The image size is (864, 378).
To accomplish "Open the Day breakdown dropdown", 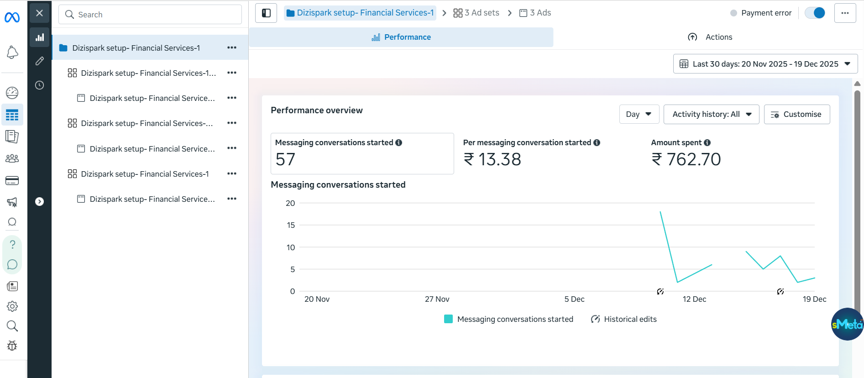I will click(639, 114).
